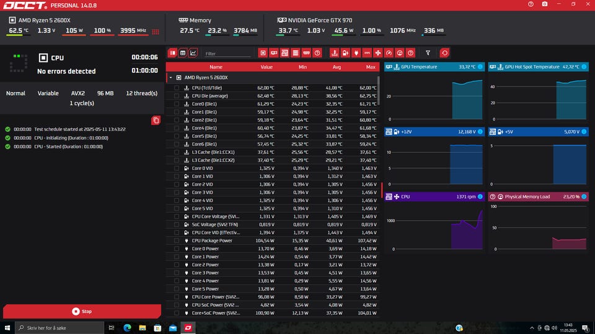
Task: Toggle the clock frequency gauge filter icon
Action: 389,53
